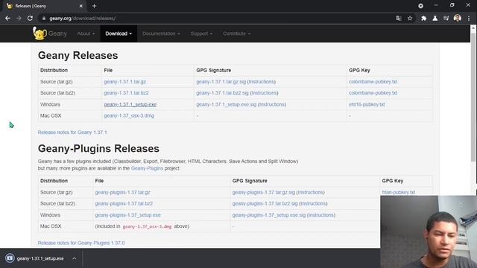This screenshot has height=268, width=477.
Task: Click the address bar URL
Action: click(x=83, y=18)
